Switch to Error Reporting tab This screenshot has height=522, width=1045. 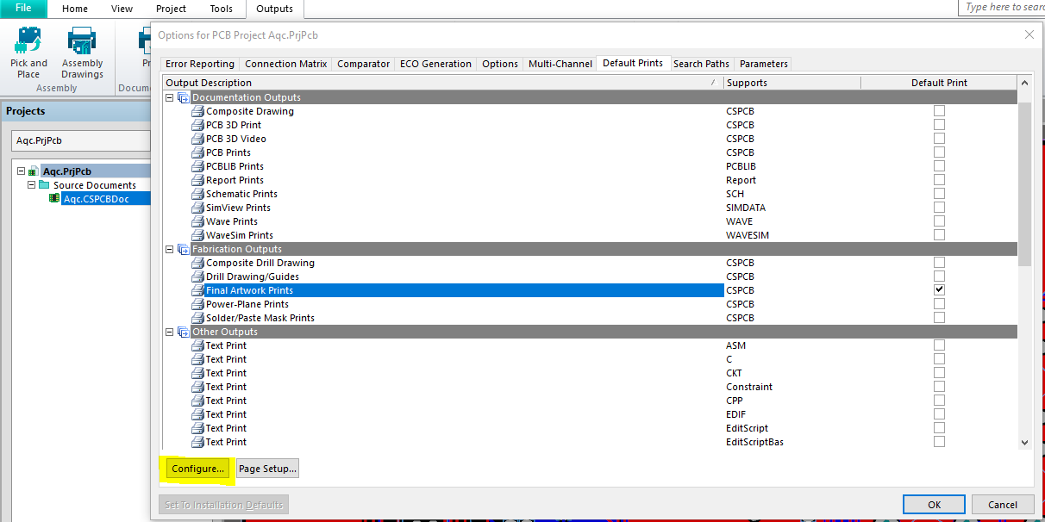200,64
